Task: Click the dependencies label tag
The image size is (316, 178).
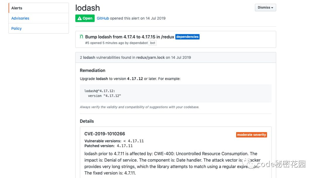Action: pyautogui.click(x=187, y=37)
